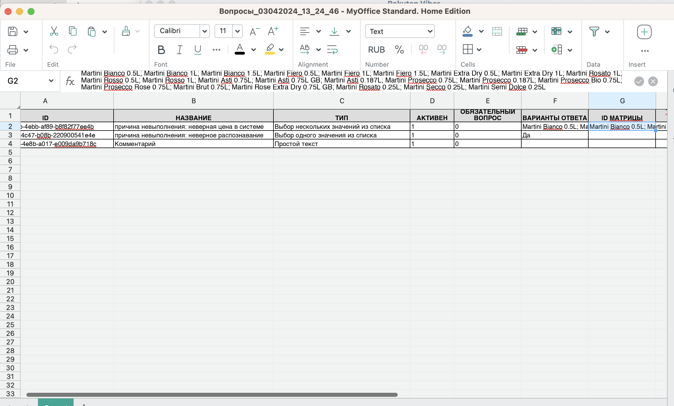The image size is (674, 406).
Task: Click delete rows icon with red
Action: click(522, 50)
